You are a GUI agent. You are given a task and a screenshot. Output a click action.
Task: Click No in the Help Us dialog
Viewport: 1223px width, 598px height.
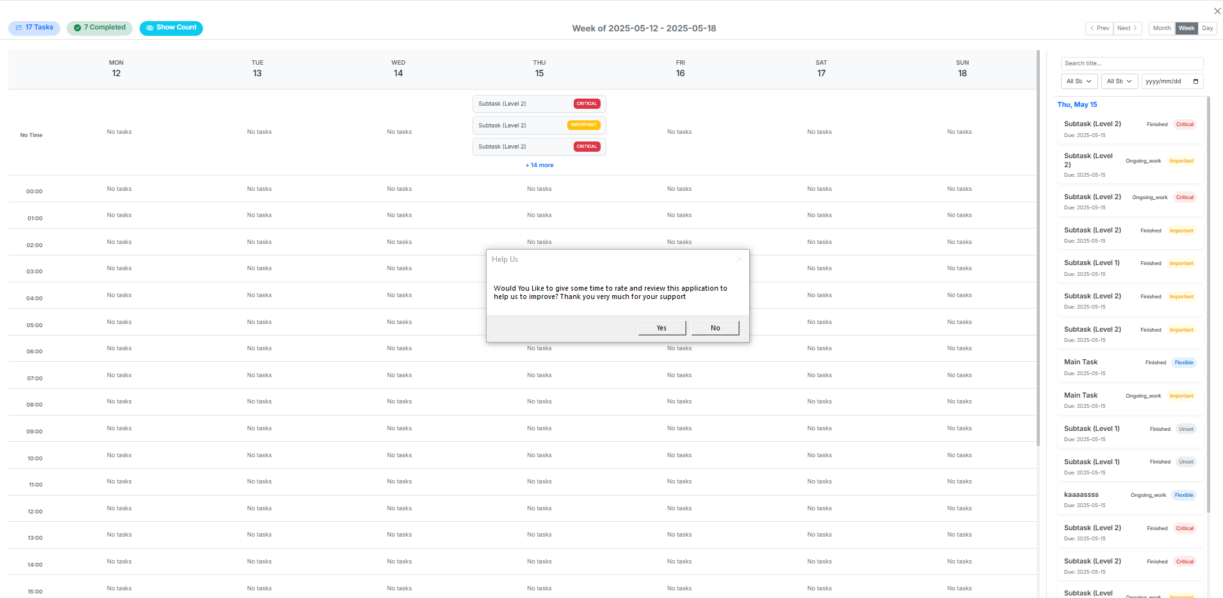pyautogui.click(x=715, y=328)
